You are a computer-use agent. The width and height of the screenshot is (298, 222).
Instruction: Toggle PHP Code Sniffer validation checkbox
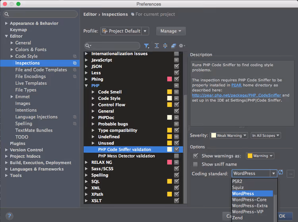(x=176, y=149)
